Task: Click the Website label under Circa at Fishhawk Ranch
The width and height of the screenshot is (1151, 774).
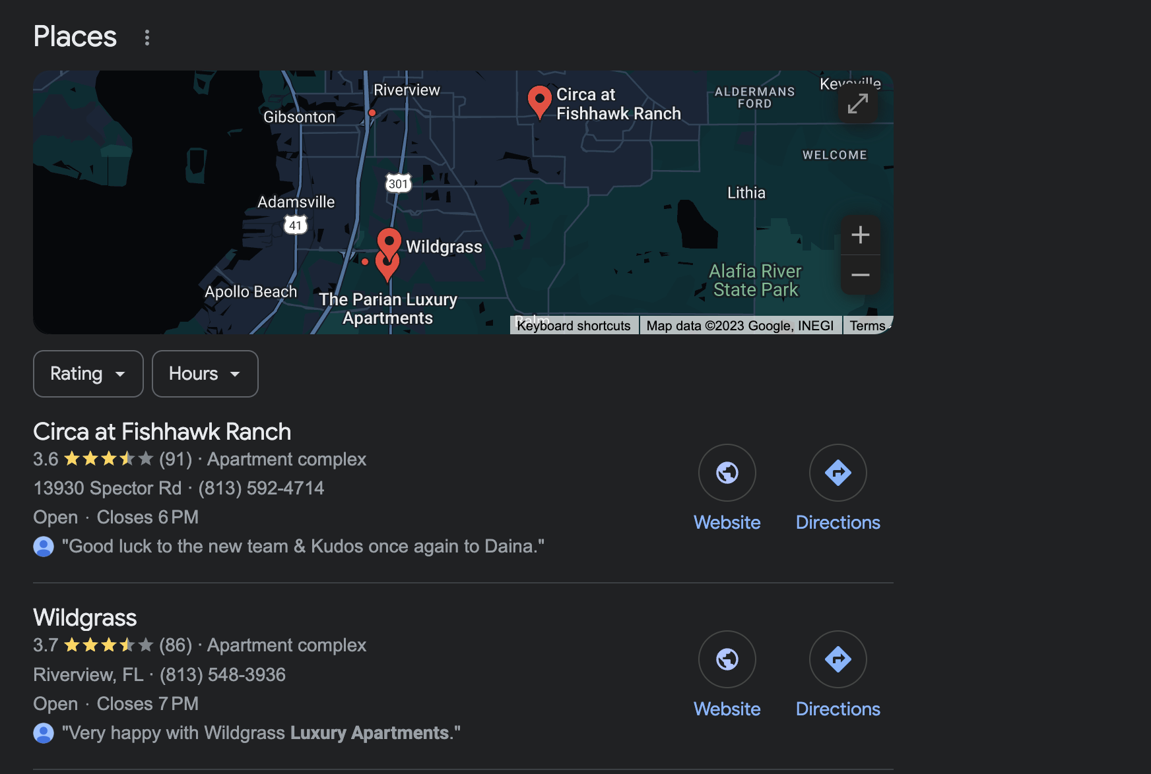Action: click(727, 523)
